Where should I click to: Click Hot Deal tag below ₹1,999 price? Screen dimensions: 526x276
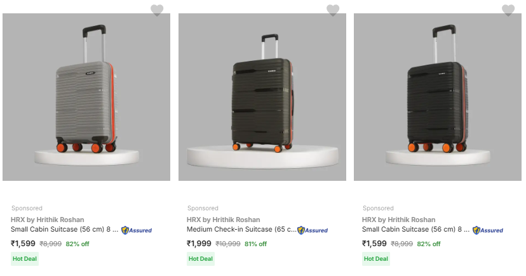(201, 259)
